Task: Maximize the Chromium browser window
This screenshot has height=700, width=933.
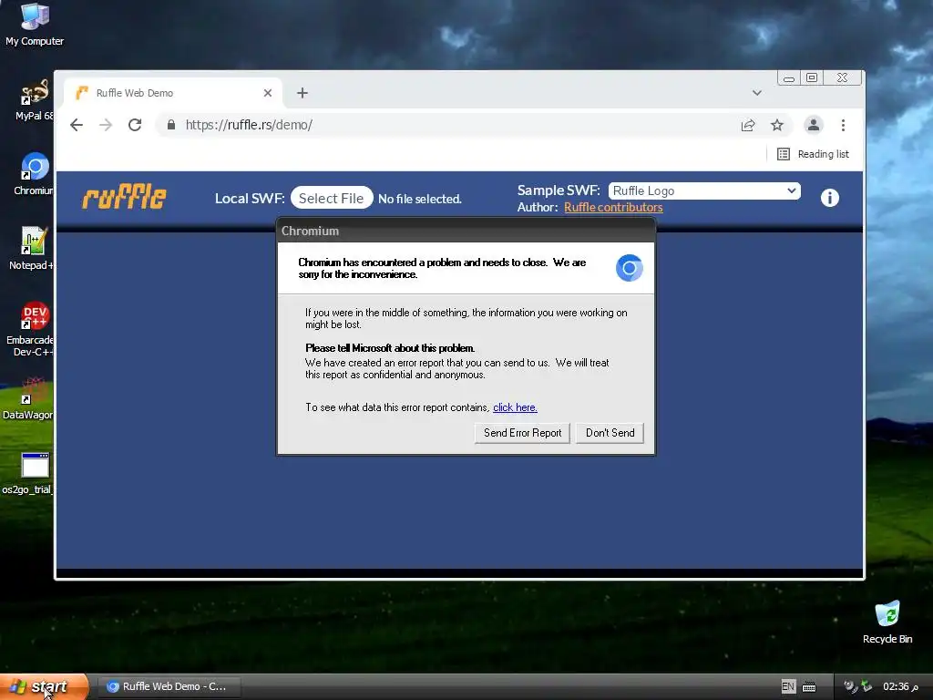Action: coord(812,78)
